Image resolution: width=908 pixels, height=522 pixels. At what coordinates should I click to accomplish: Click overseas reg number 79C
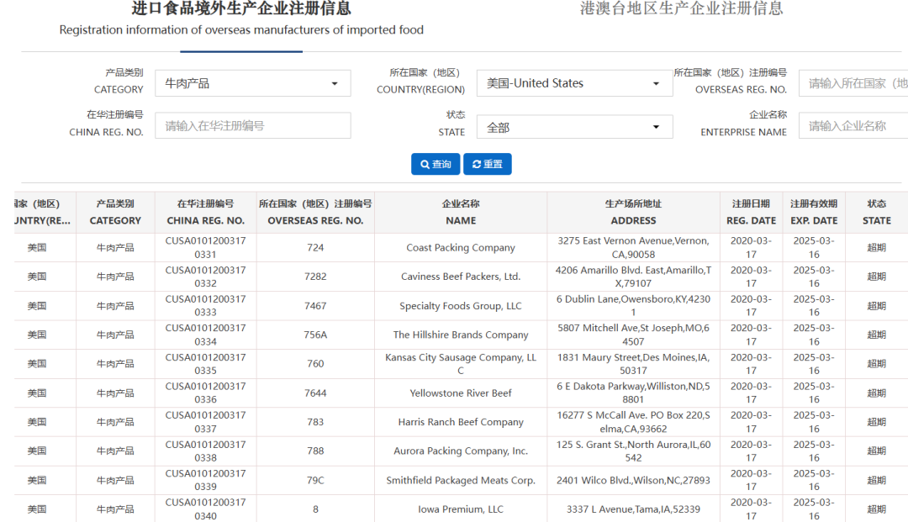[x=315, y=480]
